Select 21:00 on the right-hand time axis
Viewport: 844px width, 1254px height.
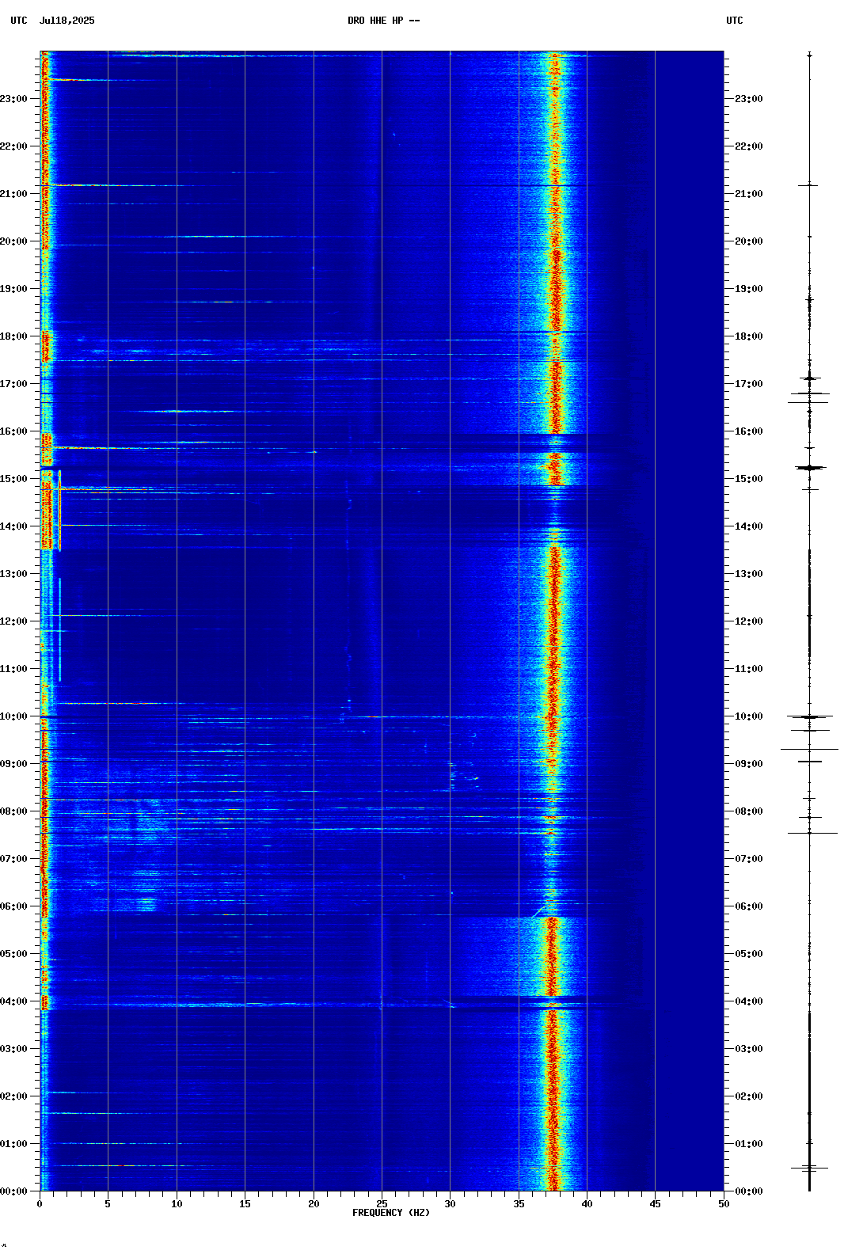pyautogui.click(x=749, y=194)
